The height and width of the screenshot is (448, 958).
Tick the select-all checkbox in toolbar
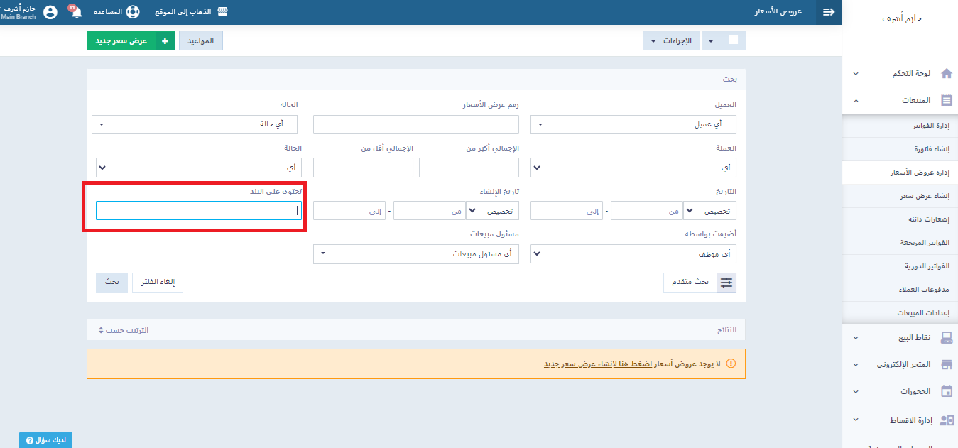point(733,40)
